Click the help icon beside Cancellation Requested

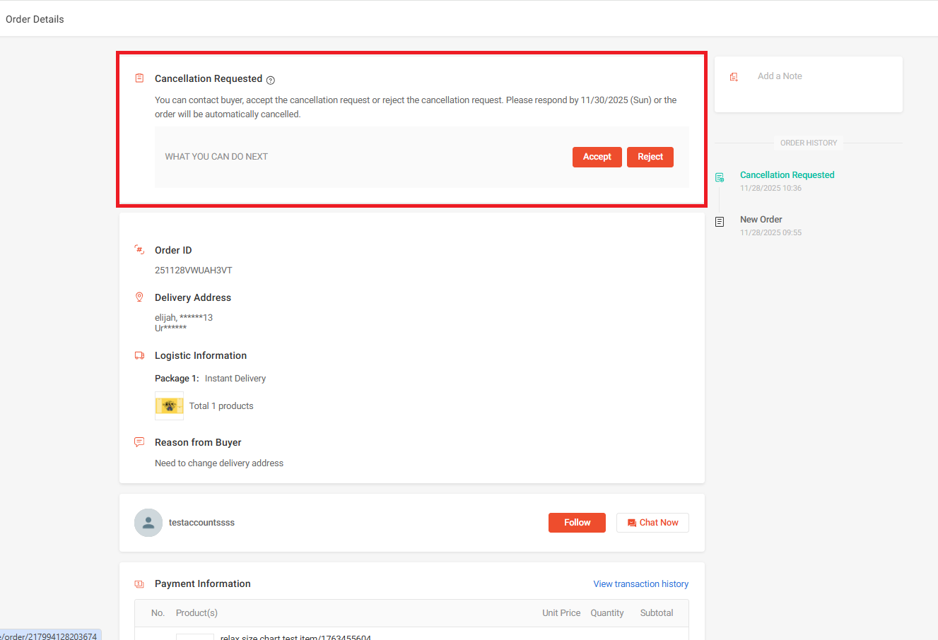(271, 80)
